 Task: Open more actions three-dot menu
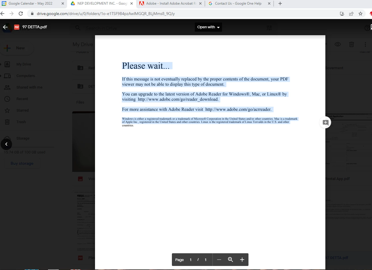tap(365, 44)
